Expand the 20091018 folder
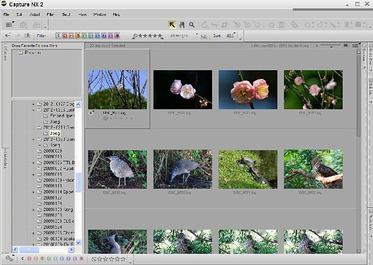This screenshot has width=373, height=265. (x=34, y=174)
